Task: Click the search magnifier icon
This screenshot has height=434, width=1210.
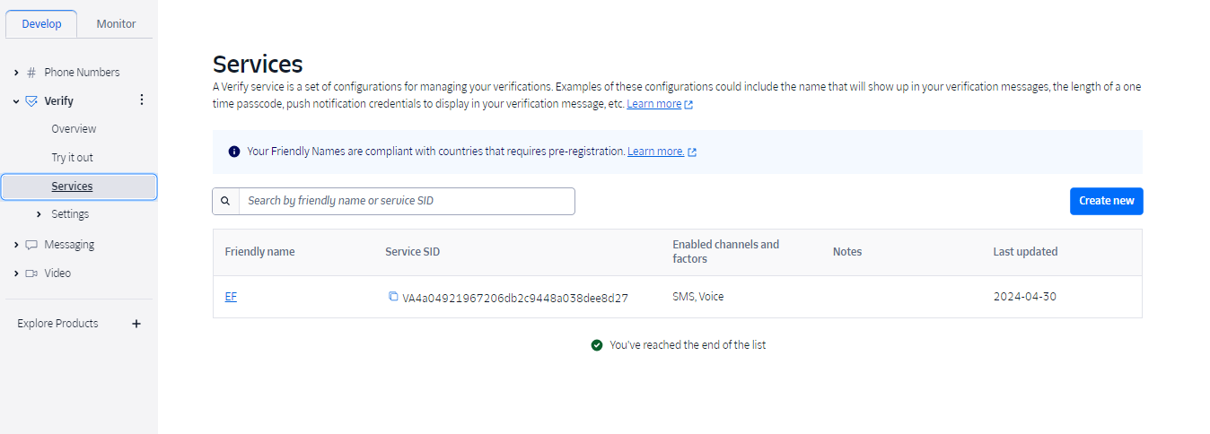Action: tap(225, 201)
